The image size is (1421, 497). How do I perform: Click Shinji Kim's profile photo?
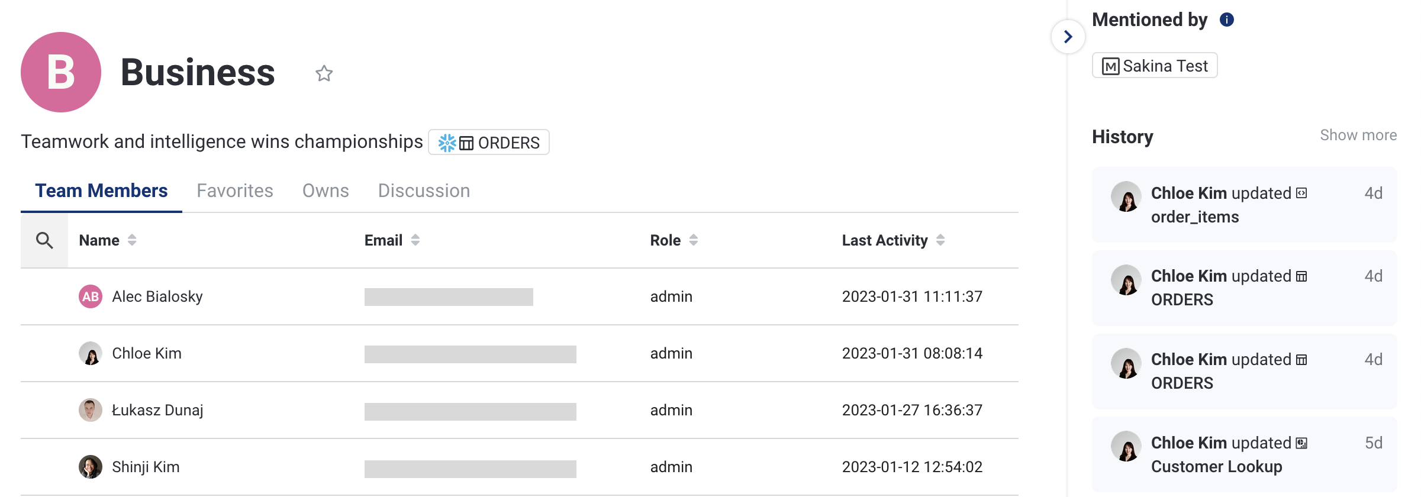coord(91,467)
